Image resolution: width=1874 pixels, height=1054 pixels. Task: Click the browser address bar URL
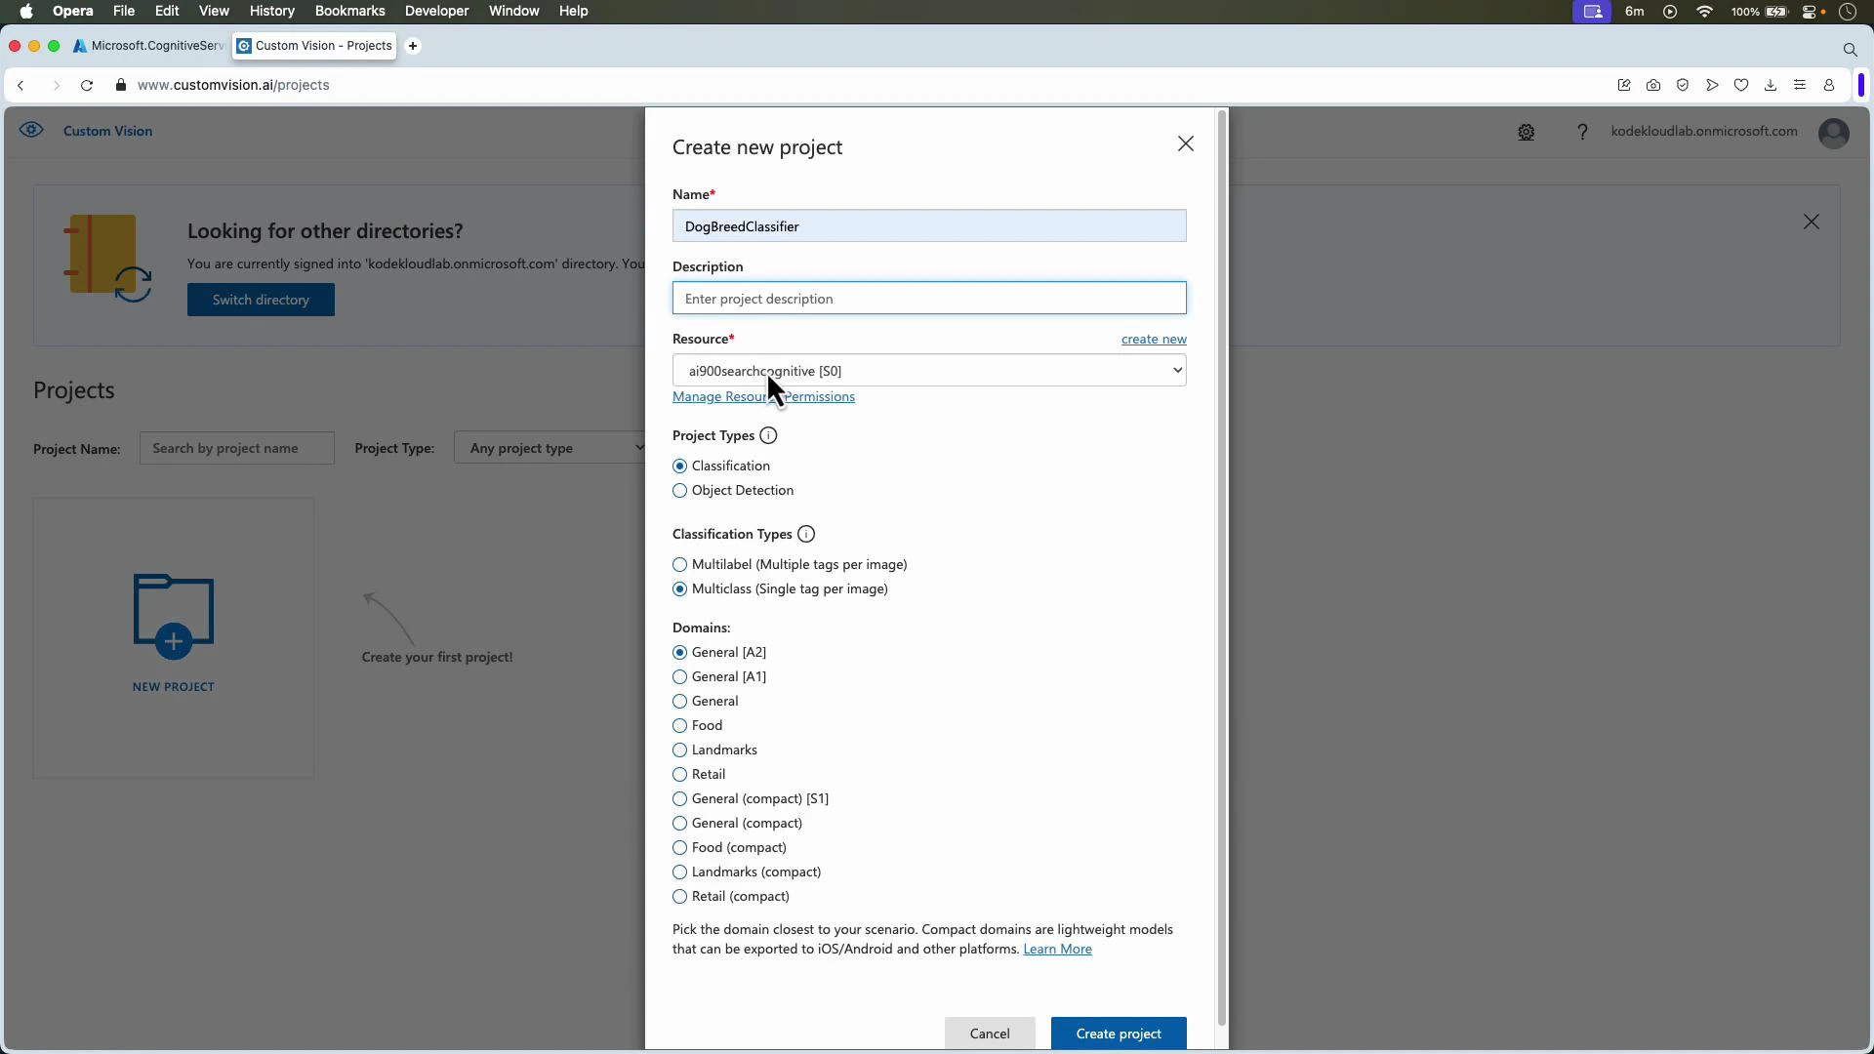(x=233, y=86)
